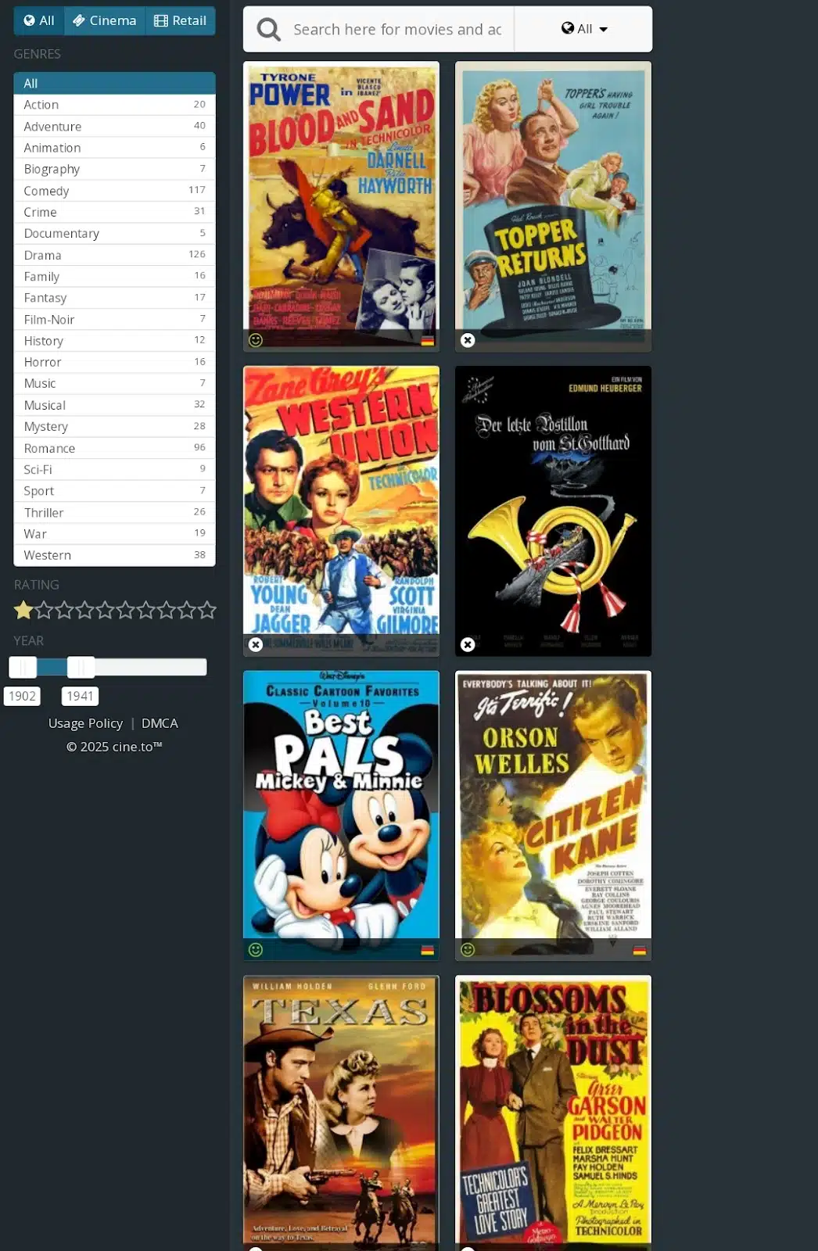Set rating to tenth star
The image size is (818, 1251).
coord(206,610)
